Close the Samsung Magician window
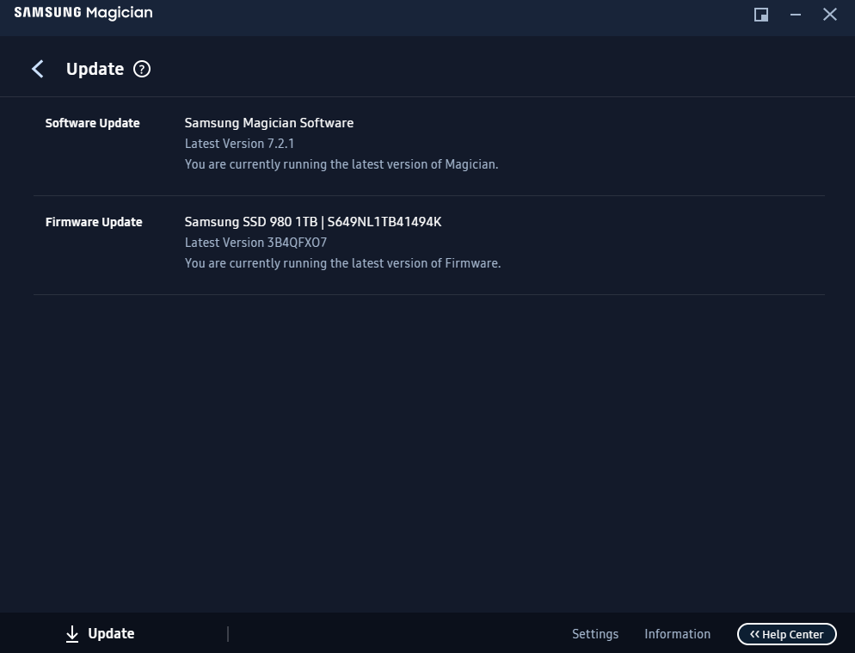Screen dimensions: 855x653 click(x=830, y=15)
